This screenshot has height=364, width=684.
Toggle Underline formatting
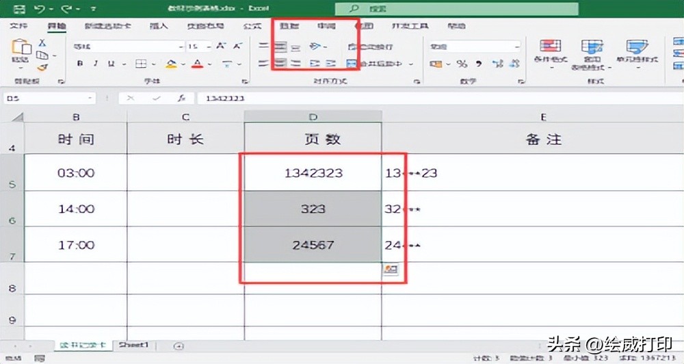[x=111, y=64]
